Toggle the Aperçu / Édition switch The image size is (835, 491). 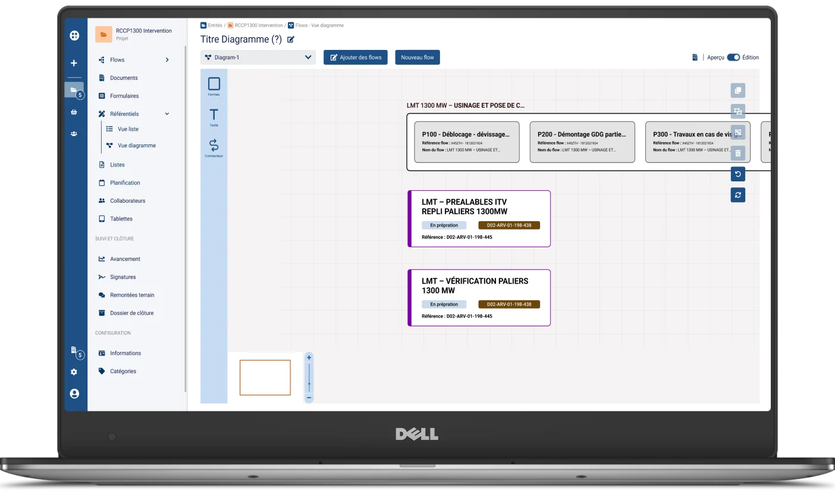[x=733, y=58]
